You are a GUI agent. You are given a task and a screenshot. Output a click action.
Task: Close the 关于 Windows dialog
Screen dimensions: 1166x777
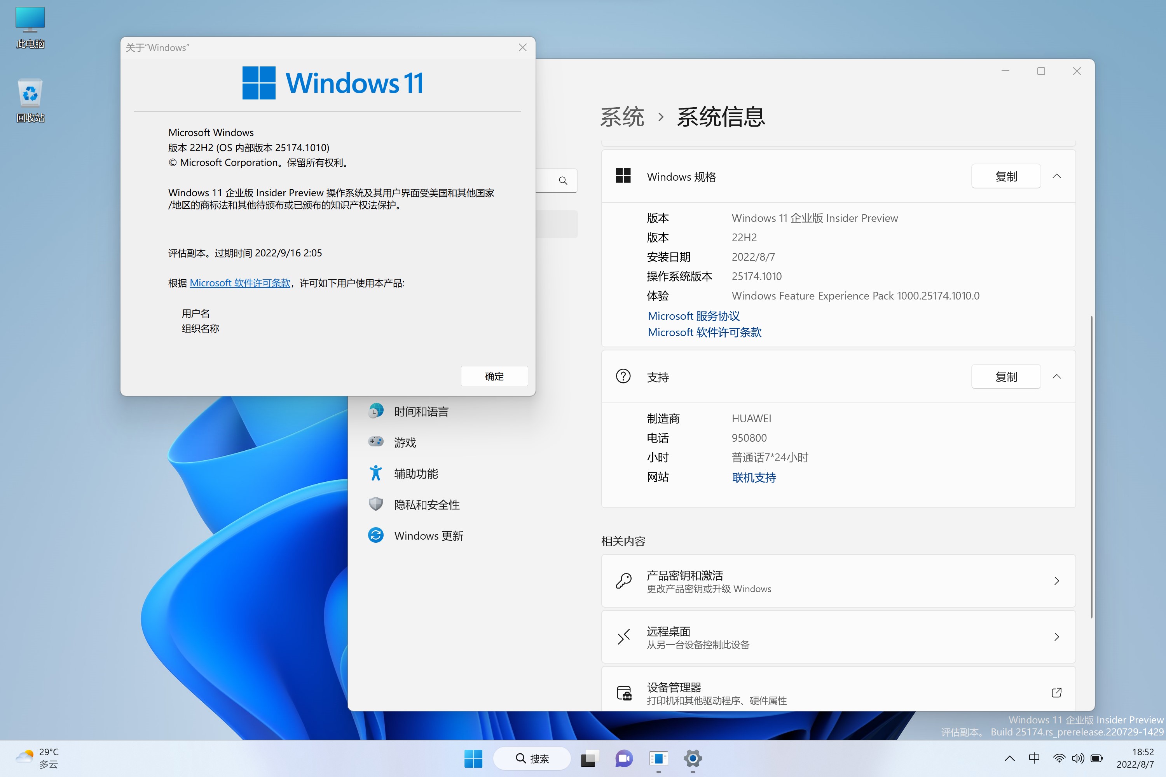click(x=522, y=47)
